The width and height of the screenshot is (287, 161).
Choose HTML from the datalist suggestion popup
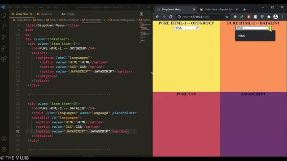(255, 36)
